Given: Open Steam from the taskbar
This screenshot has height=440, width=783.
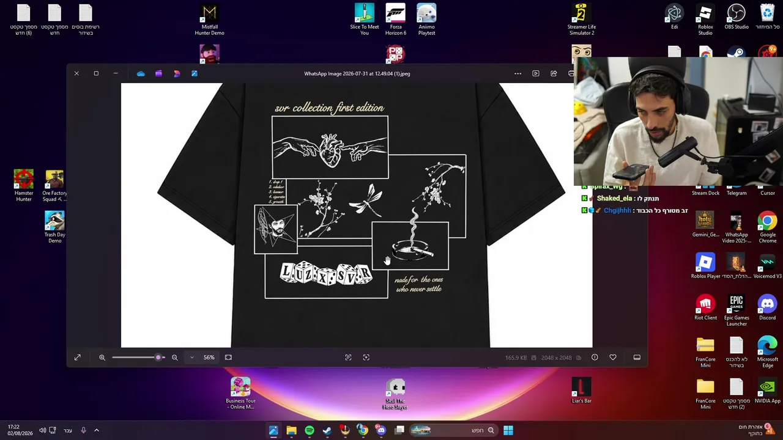Looking at the screenshot, I should click(x=327, y=430).
